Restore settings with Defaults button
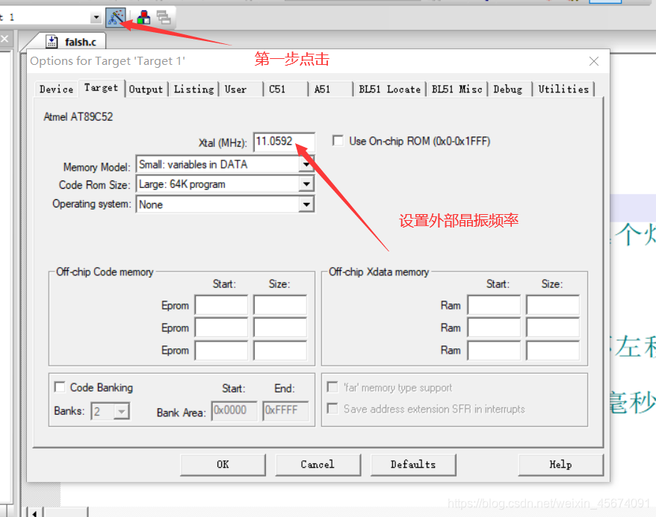Image resolution: width=656 pixels, height=517 pixels. coord(413,465)
